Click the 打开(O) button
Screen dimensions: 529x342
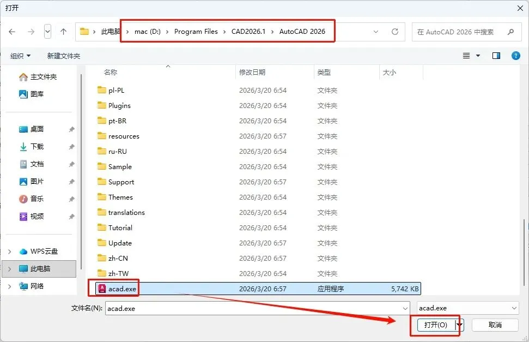pos(436,325)
